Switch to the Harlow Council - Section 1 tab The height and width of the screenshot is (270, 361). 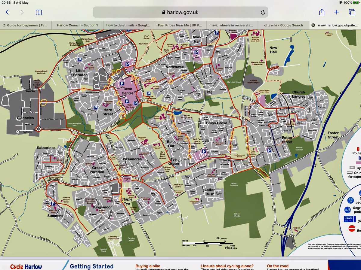click(77, 25)
